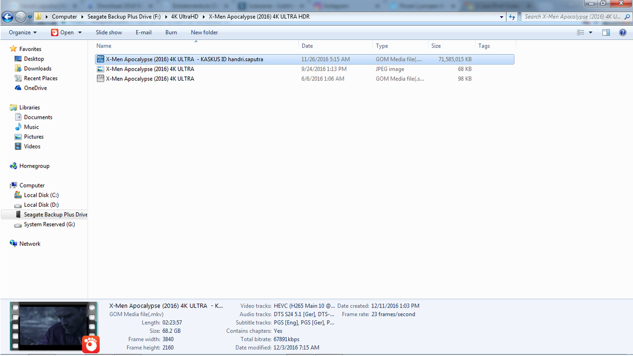Open Local Disk (C:)
Screen dimensions: 633x356
pos(41,195)
